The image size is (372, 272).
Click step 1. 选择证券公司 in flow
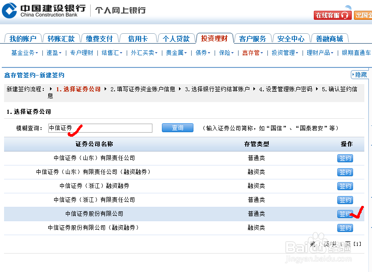78,89
